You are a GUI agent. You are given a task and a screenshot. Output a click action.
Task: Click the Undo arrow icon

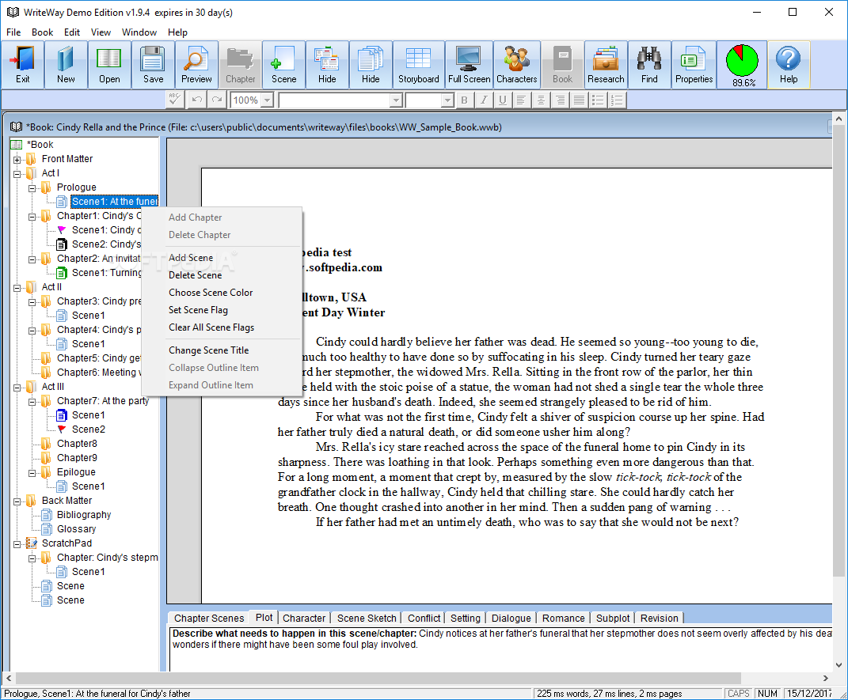click(197, 100)
